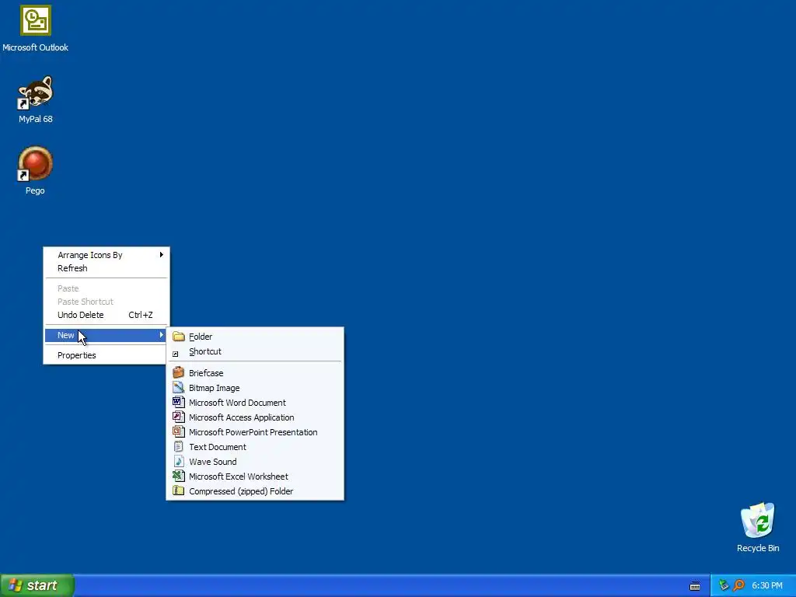This screenshot has width=796, height=597.
Task: Click the on-screen keyboard icon in taskbar
Action: point(695,586)
